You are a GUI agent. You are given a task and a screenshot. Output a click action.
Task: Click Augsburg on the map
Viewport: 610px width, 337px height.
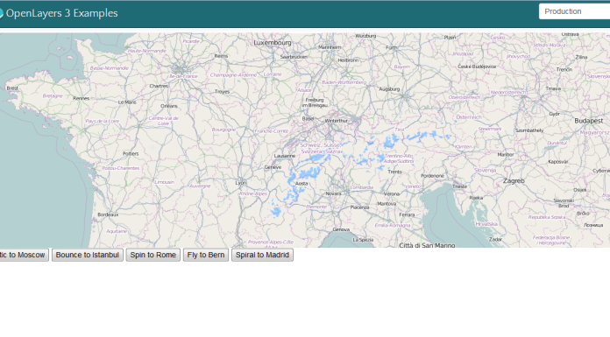pyautogui.click(x=389, y=89)
